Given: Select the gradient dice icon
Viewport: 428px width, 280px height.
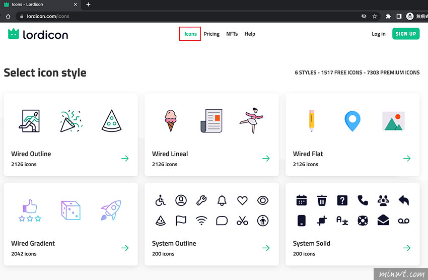Looking at the screenshot, I should 70,211.
